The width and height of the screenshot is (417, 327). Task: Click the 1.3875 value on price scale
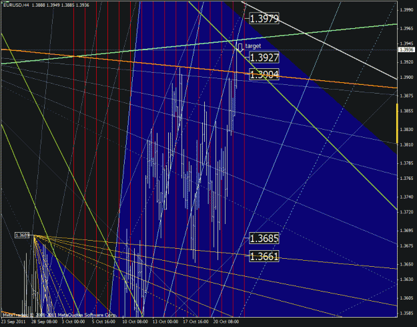[x=406, y=96]
